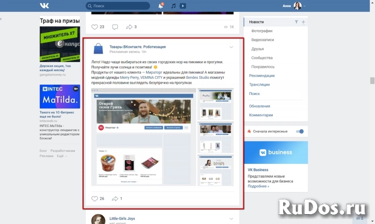This screenshot has width=375, height=224.
Task: Open the Merry Perry link
Action: (129, 77)
